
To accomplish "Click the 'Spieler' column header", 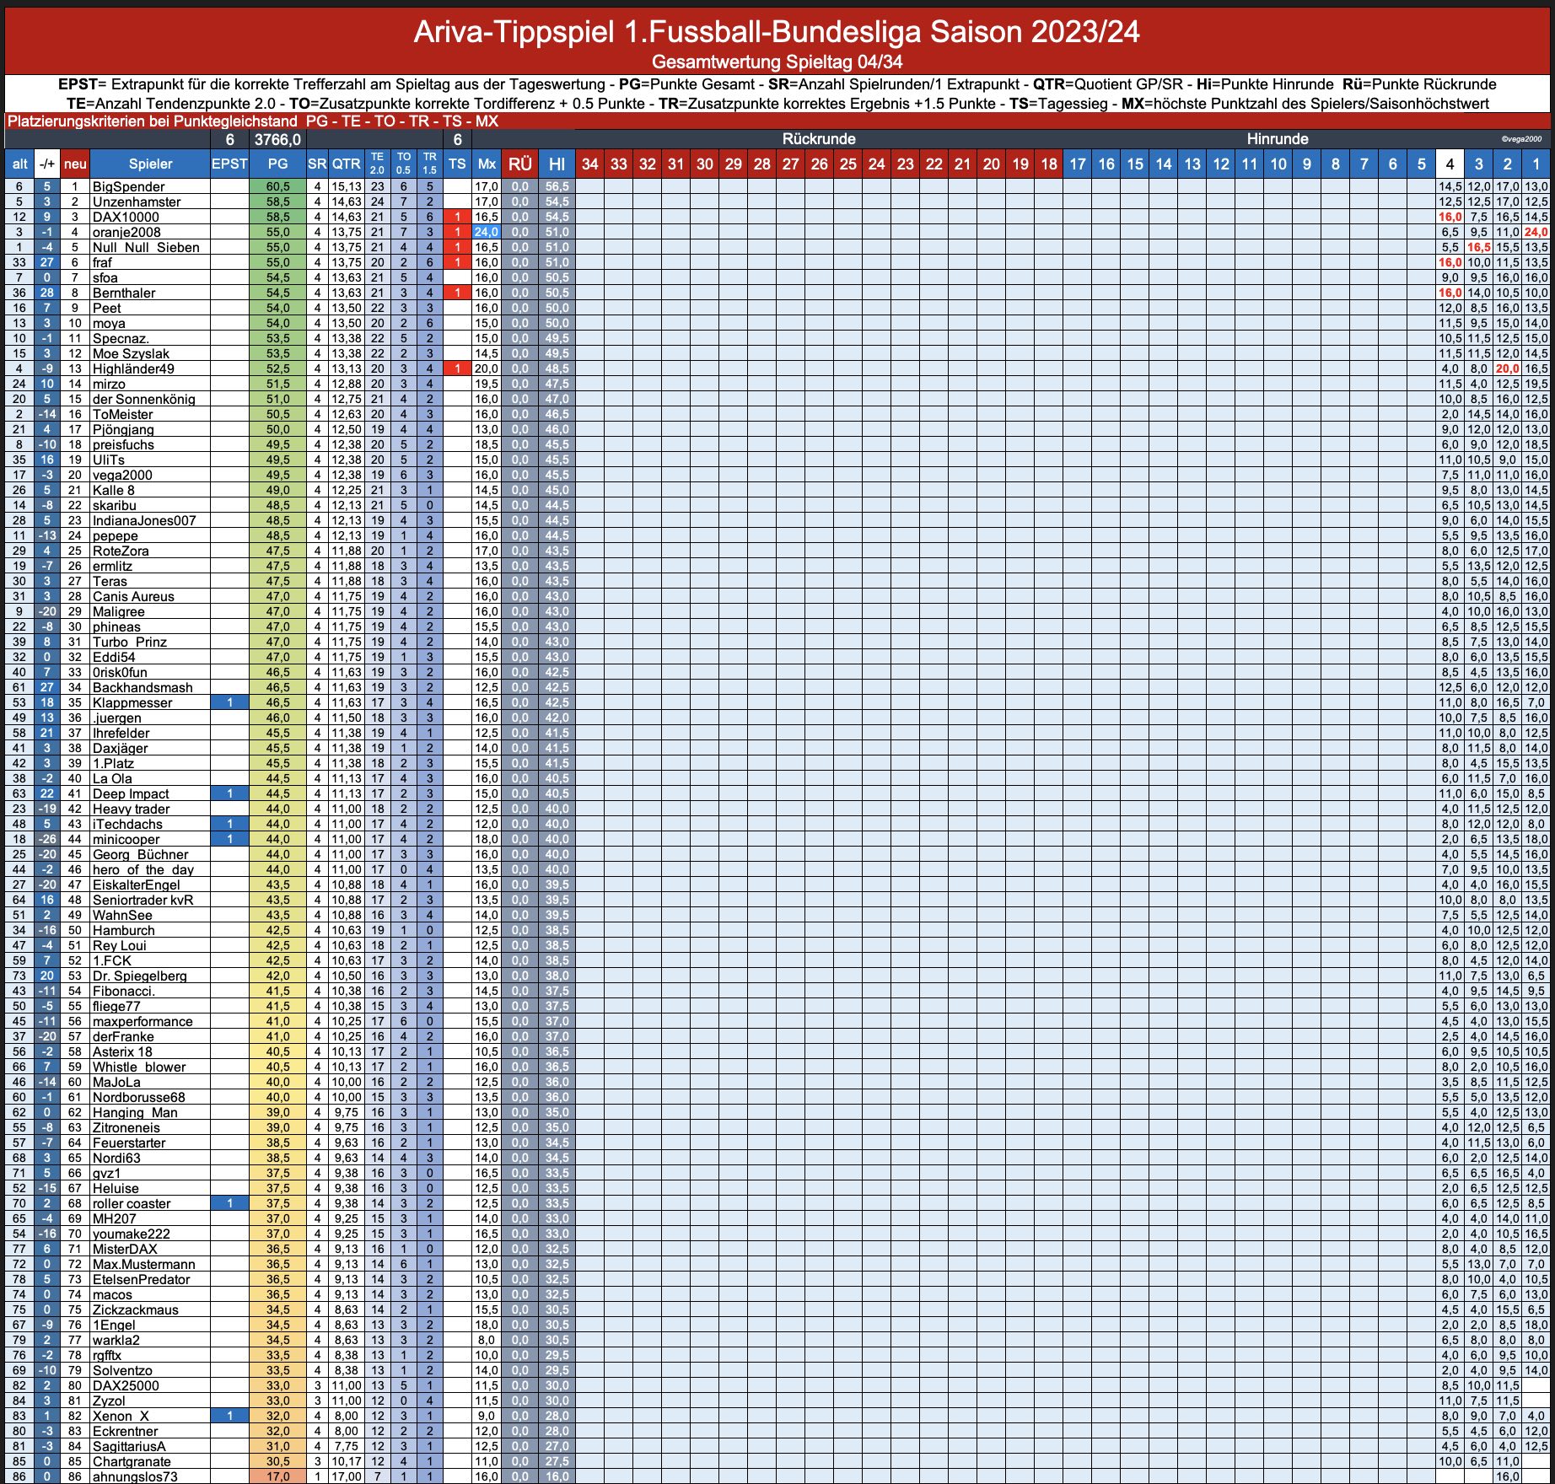I will coord(150,164).
